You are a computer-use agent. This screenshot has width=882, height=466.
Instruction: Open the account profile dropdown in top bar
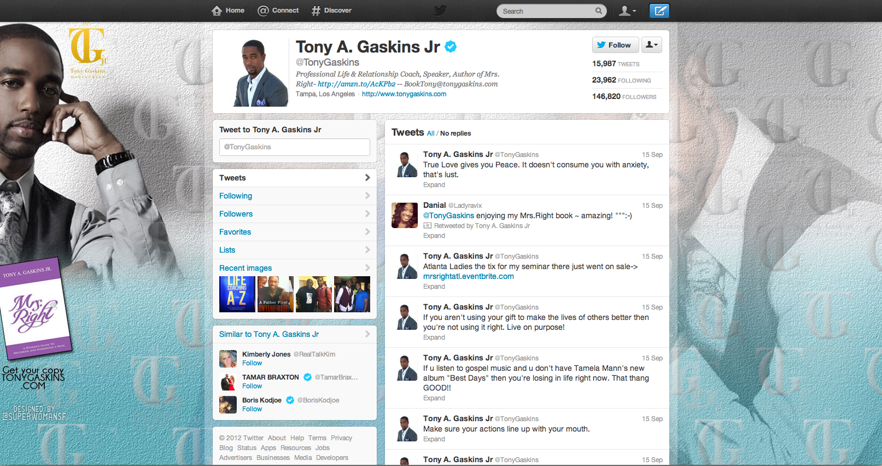click(627, 11)
